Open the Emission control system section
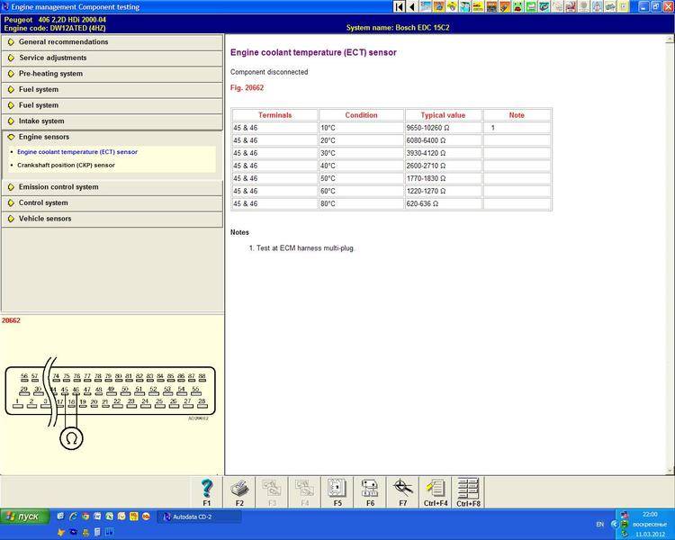Viewport: 675px width, 540px height. pos(58,187)
